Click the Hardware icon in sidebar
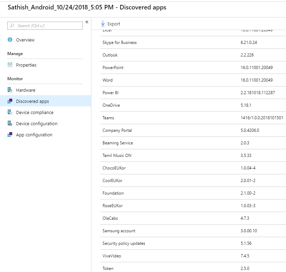Image resolution: width=286 pixels, height=272 pixels. tap(10, 90)
